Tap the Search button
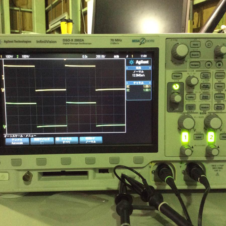Screen dimensions: 226x226 click(x=195, y=55)
